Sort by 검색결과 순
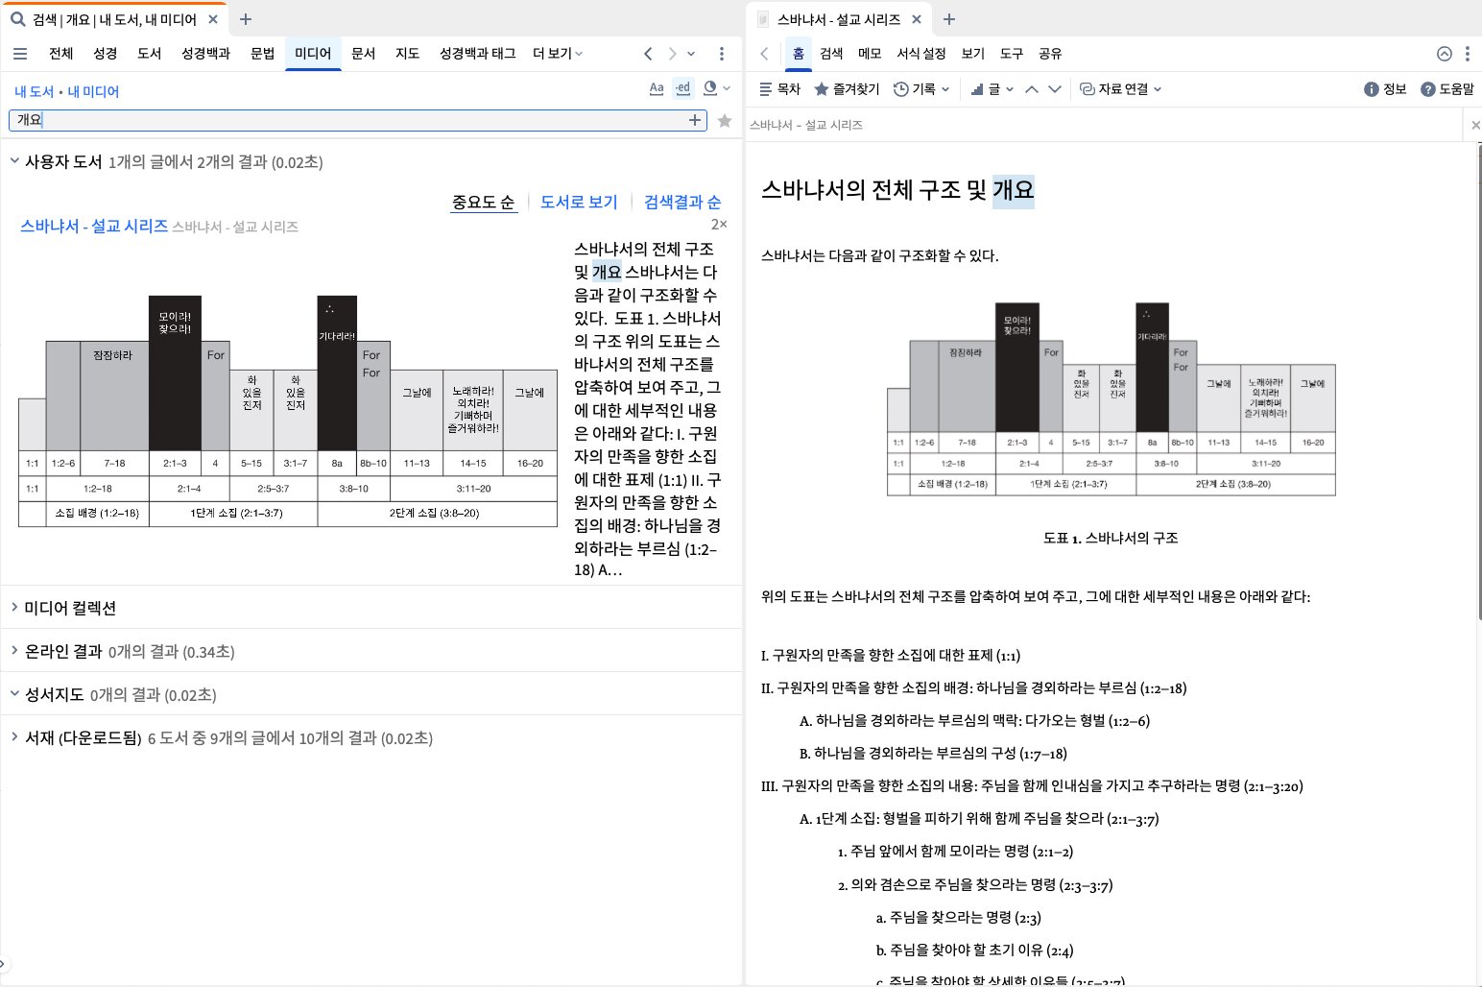 [682, 202]
